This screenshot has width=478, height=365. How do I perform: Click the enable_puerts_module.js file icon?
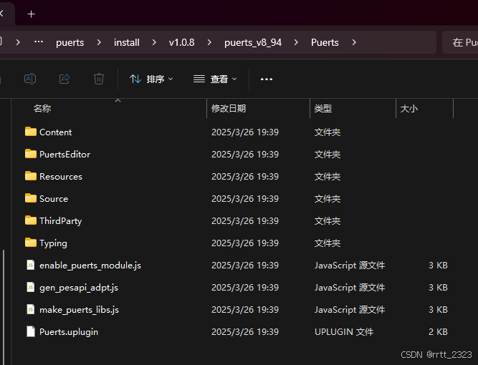31,265
